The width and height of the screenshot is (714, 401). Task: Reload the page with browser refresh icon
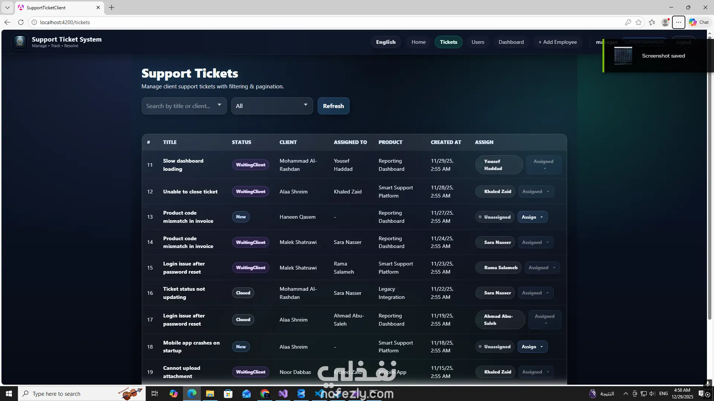(x=21, y=22)
